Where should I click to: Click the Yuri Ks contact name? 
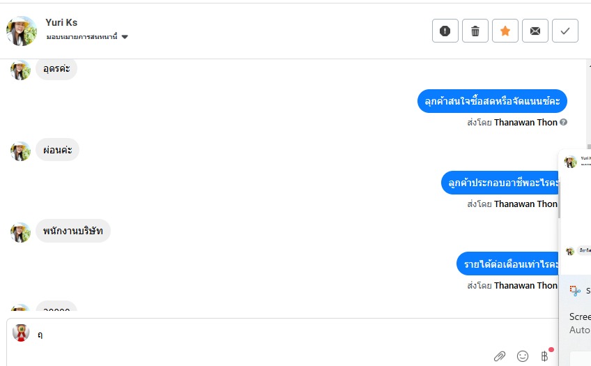61,23
